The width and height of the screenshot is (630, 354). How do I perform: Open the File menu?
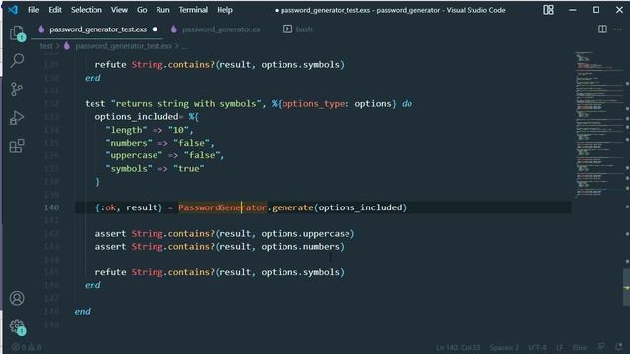(33, 10)
